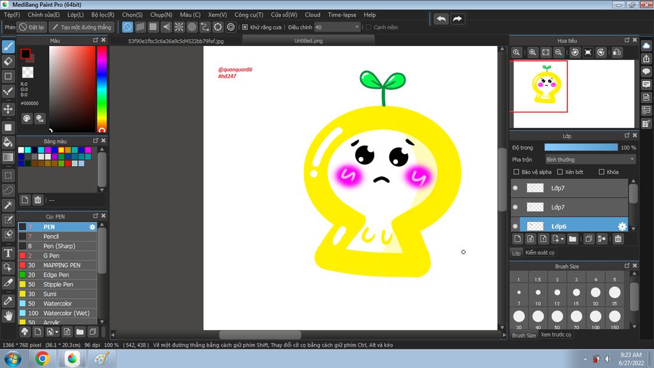Screen dimensions: 654x368
Task: Open the Pha trộn blend mode dropdown
Action: tap(590, 159)
